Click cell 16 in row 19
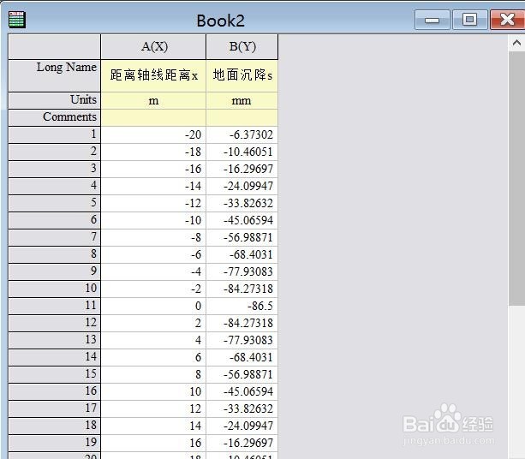525x459 pixels. [x=153, y=443]
